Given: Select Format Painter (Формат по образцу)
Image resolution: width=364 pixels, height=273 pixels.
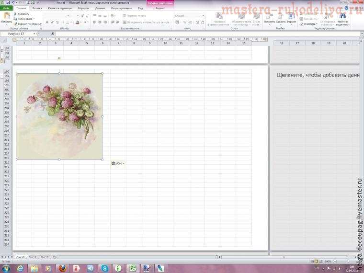Looking at the screenshot, I should point(27,23).
